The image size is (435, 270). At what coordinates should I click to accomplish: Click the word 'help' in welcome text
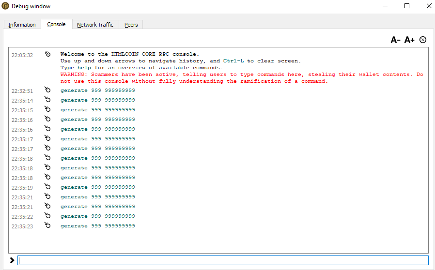84,68
